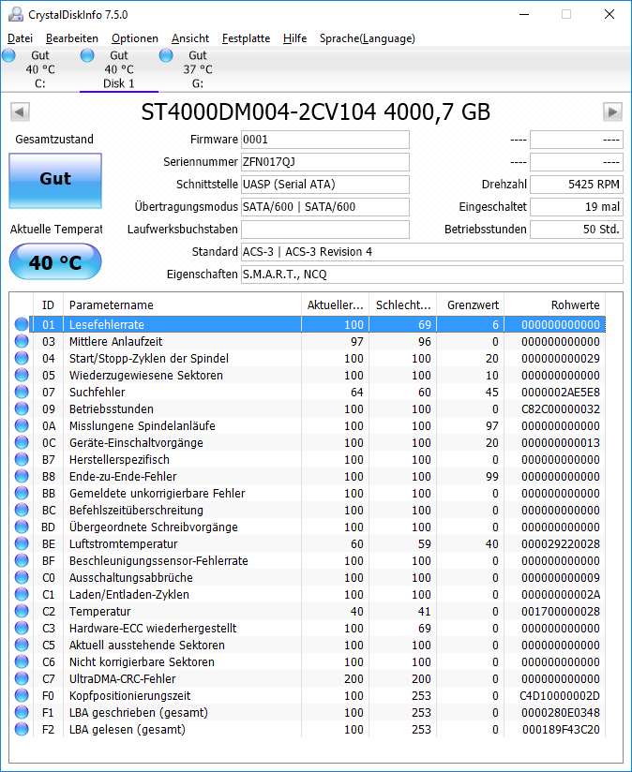Image resolution: width=632 pixels, height=772 pixels.
Task: Select the Beschleunigungssensor-Fehlerrate row
Action: tap(308, 560)
